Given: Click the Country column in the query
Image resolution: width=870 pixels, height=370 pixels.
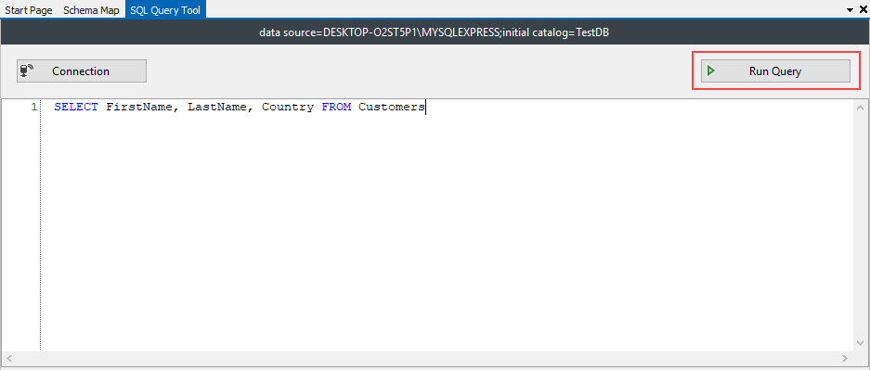Looking at the screenshot, I should (288, 107).
